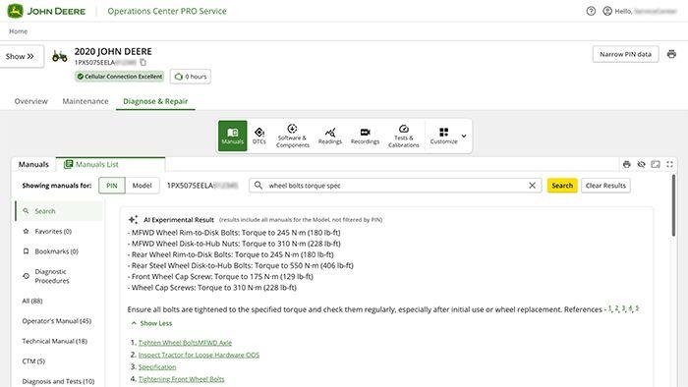The height and width of the screenshot is (387, 688).
Task: Click reference number 1 in AI result
Action: [610, 308]
